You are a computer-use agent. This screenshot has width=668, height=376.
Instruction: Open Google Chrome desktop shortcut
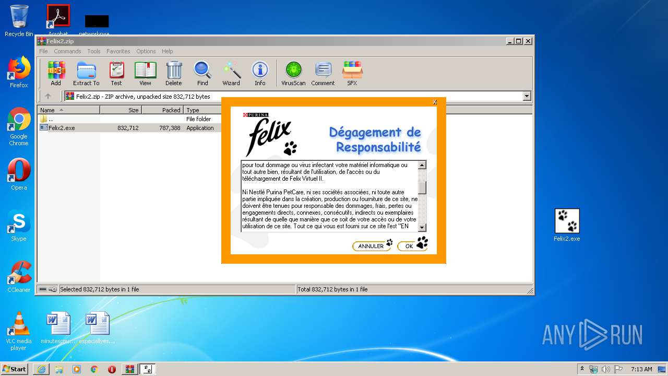pos(19,126)
